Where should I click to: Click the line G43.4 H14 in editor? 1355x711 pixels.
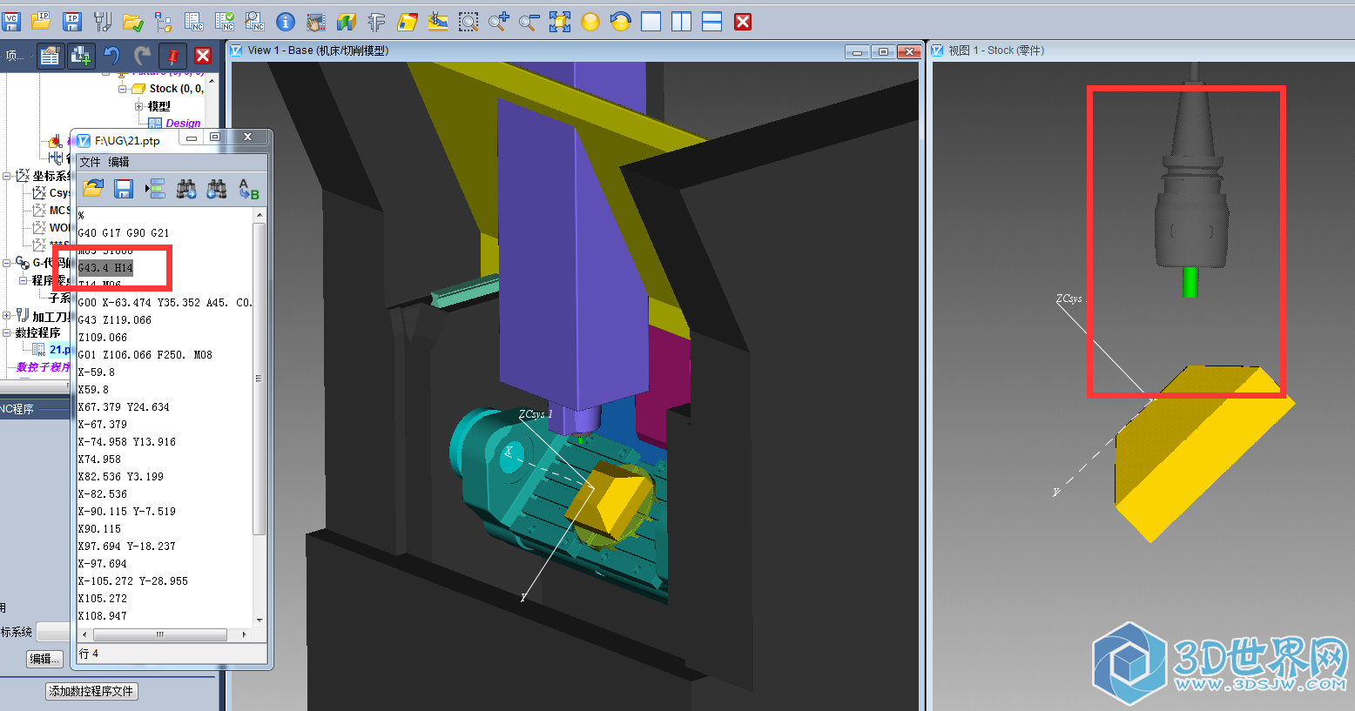105,267
